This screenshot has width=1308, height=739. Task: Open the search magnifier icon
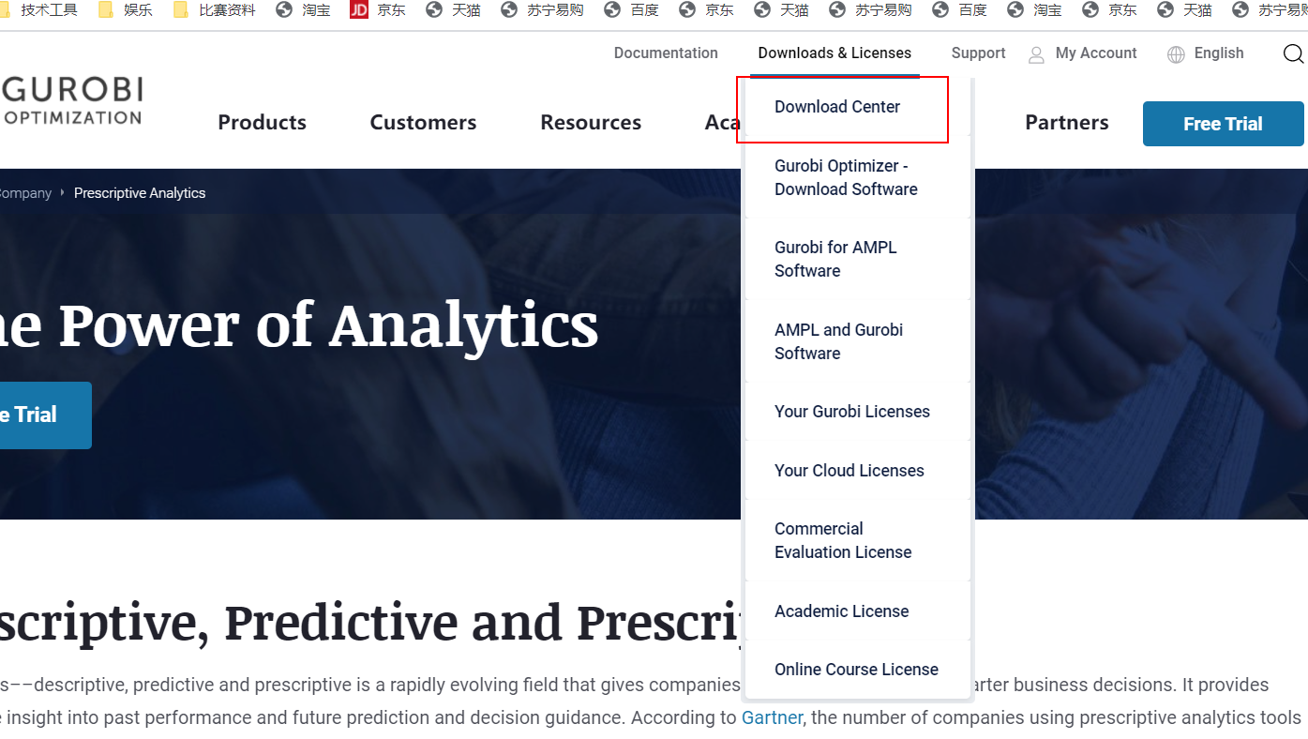pos(1294,54)
